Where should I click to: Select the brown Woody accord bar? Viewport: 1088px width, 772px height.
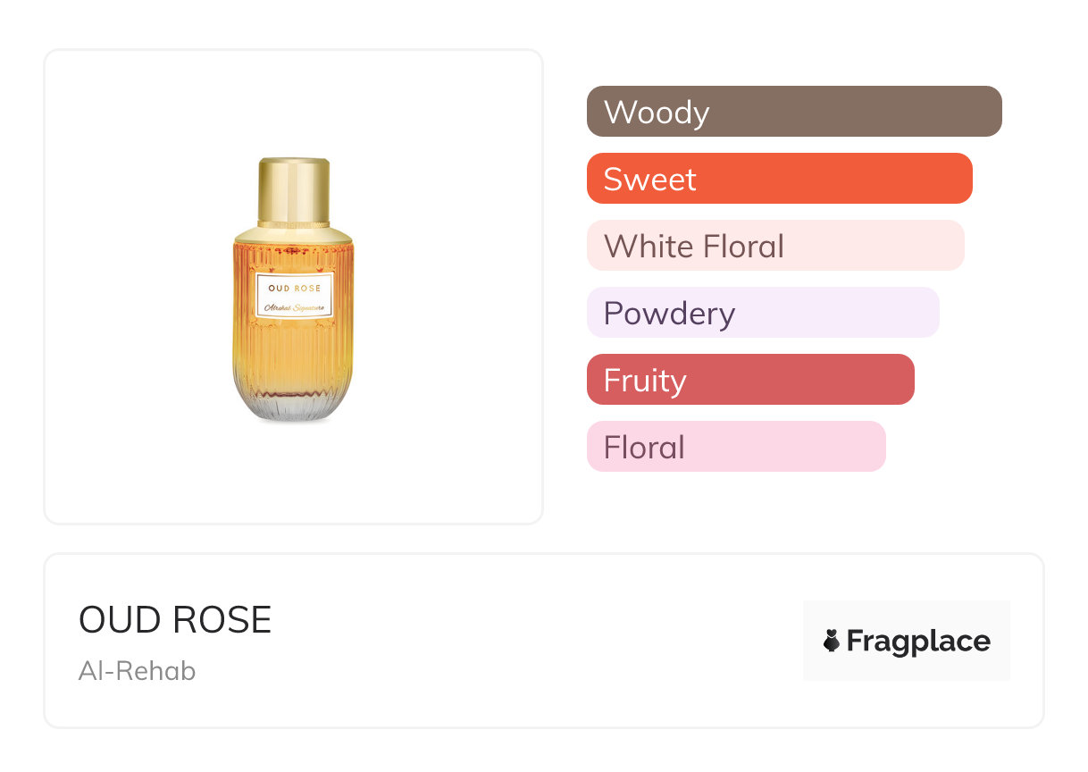[x=793, y=112]
